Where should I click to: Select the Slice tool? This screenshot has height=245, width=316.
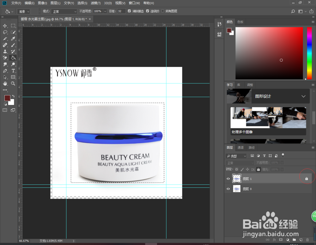pyautogui.click(x=5, y=39)
